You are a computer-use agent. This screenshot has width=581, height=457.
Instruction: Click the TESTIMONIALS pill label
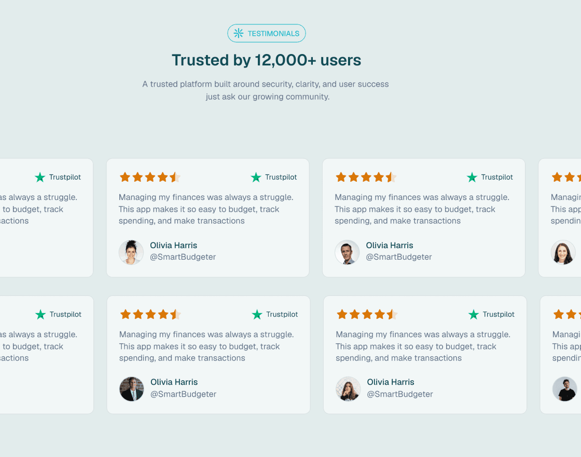[267, 33]
